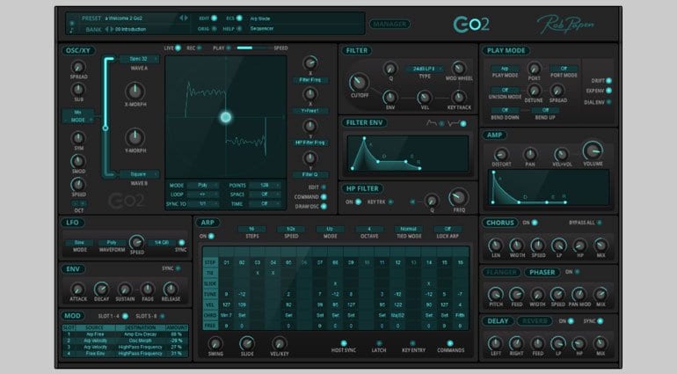Click the amp Distort knob
This screenshot has width=677, height=374.
501,154
